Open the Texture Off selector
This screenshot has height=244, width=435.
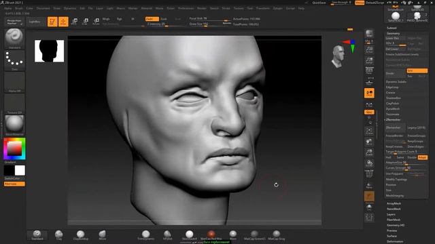(x=14, y=104)
